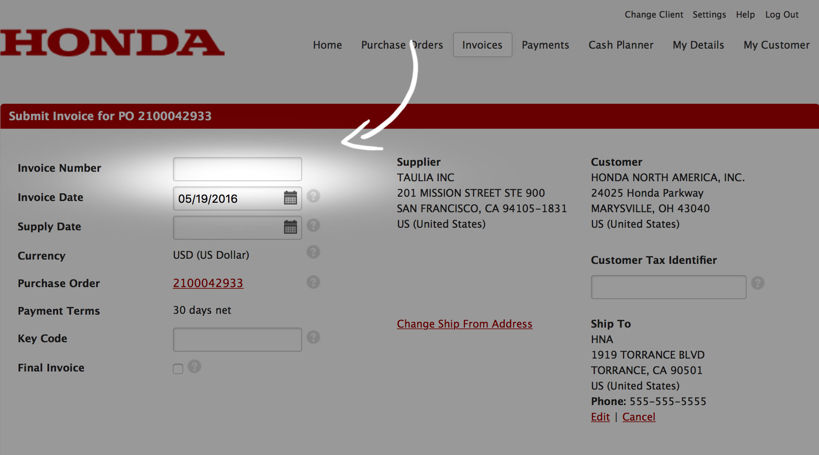Click the help icon beside Invoice Date
This screenshot has height=455, width=819.
(x=313, y=196)
